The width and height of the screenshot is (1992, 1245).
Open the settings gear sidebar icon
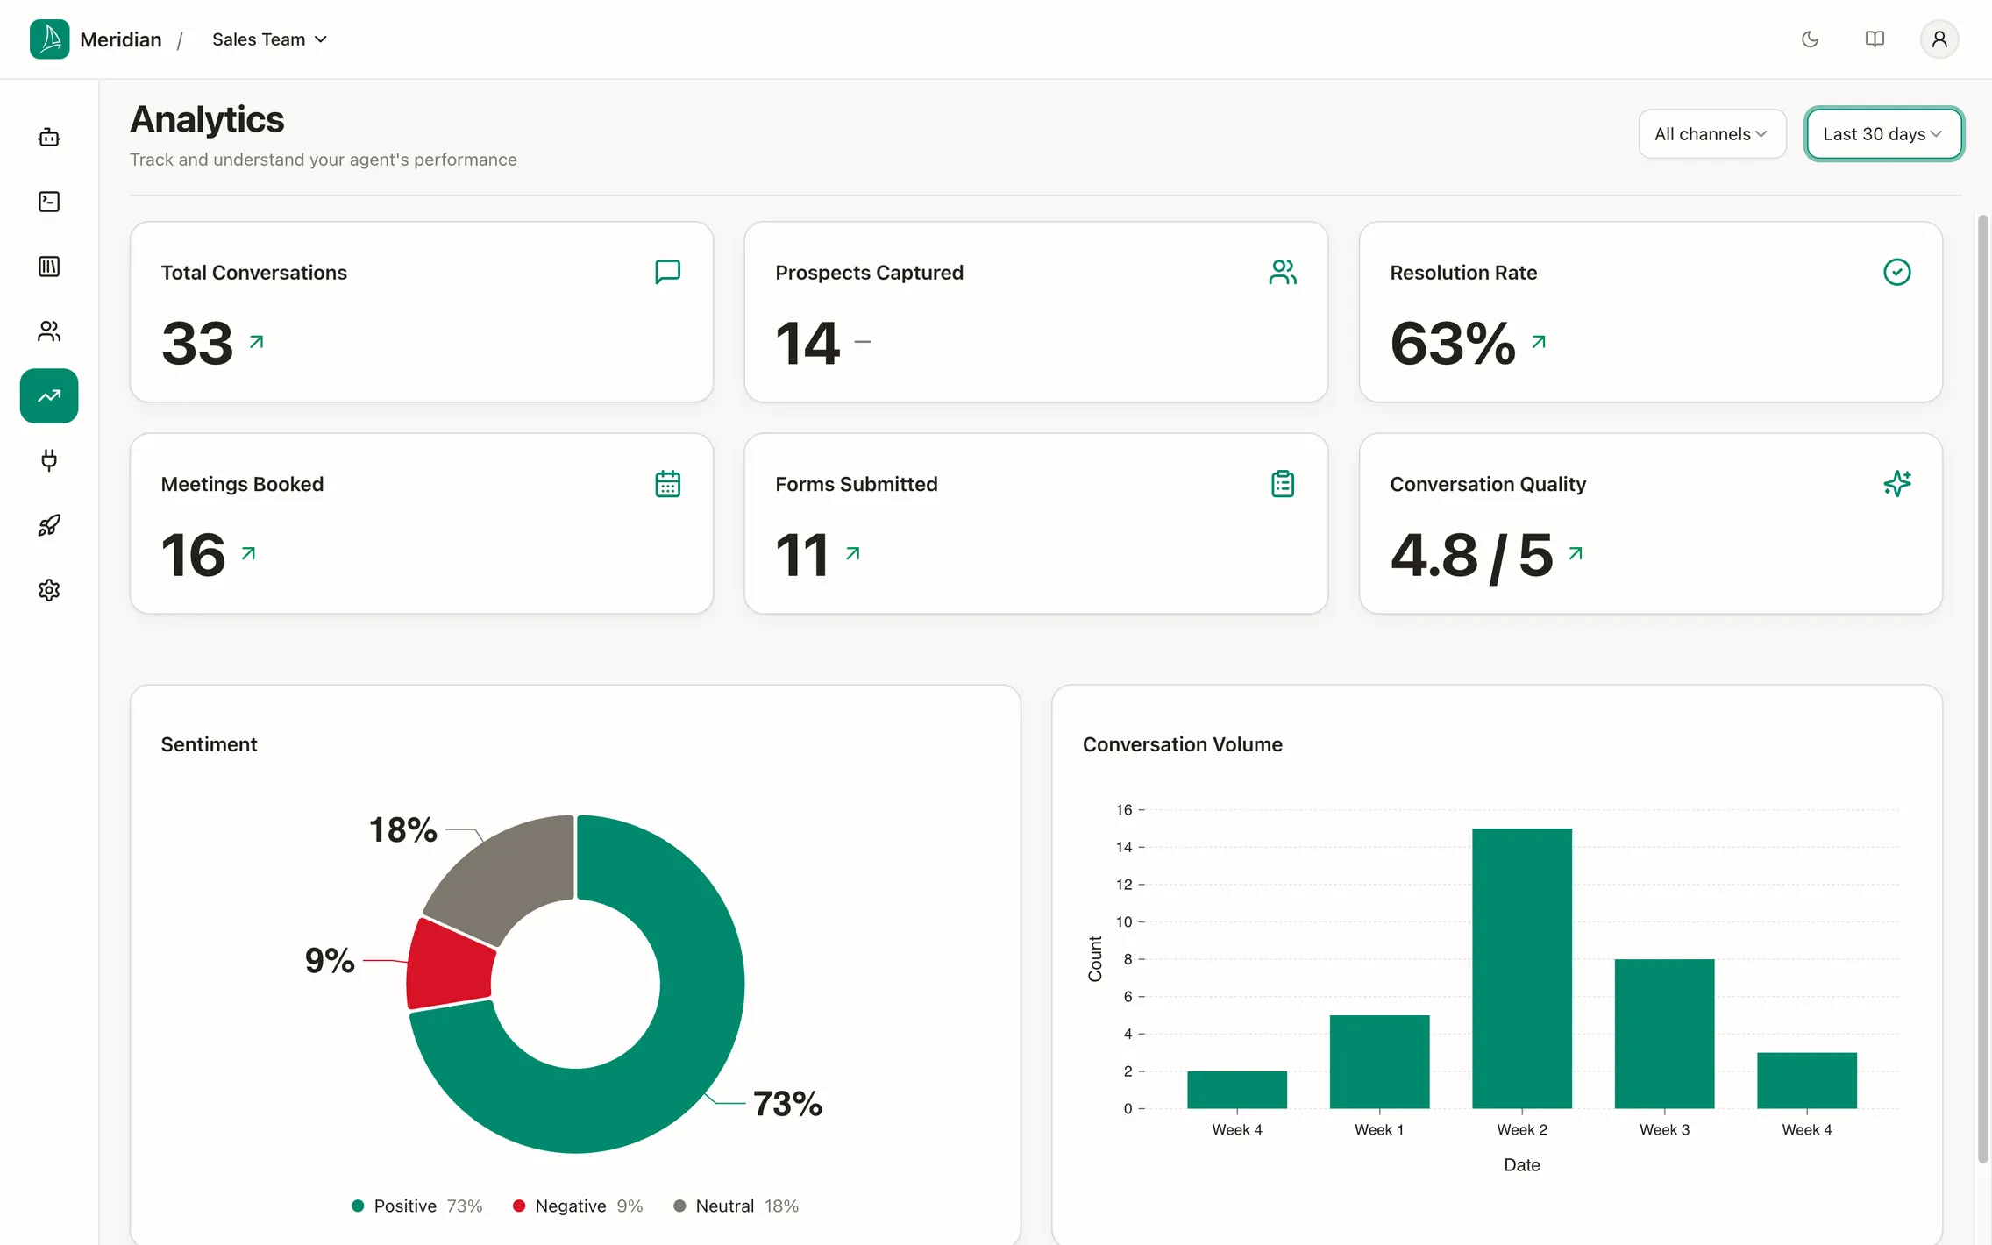point(49,590)
